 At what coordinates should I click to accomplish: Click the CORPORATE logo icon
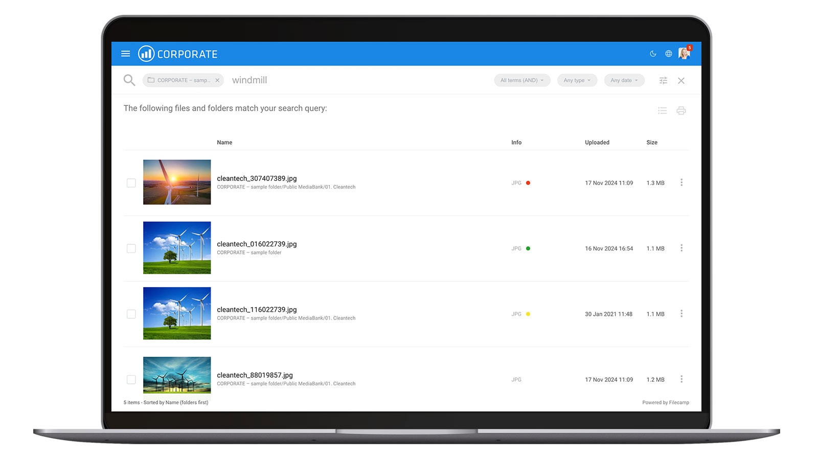click(146, 54)
